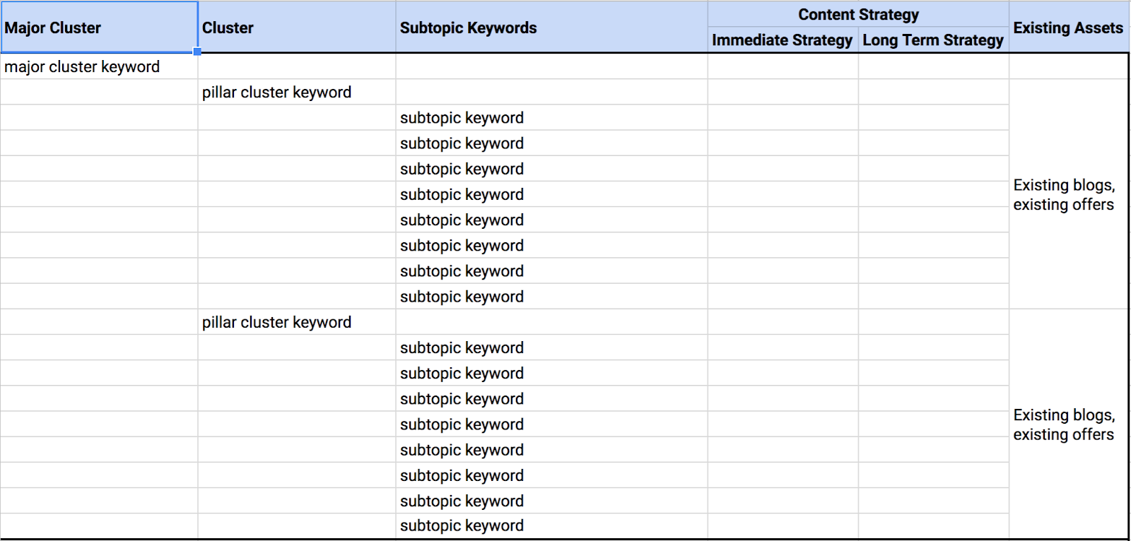Select the Existing Assets header cell
The height and width of the screenshot is (541, 1131).
[1067, 28]
